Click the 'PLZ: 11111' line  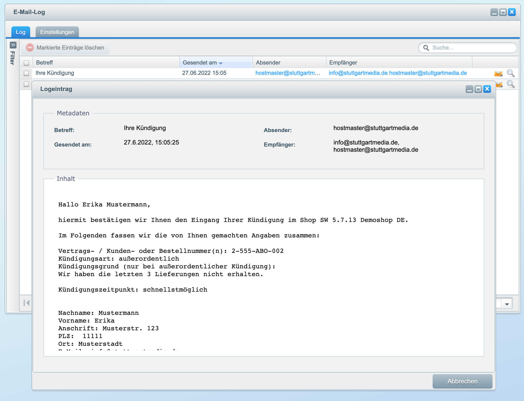pos(80,336)
